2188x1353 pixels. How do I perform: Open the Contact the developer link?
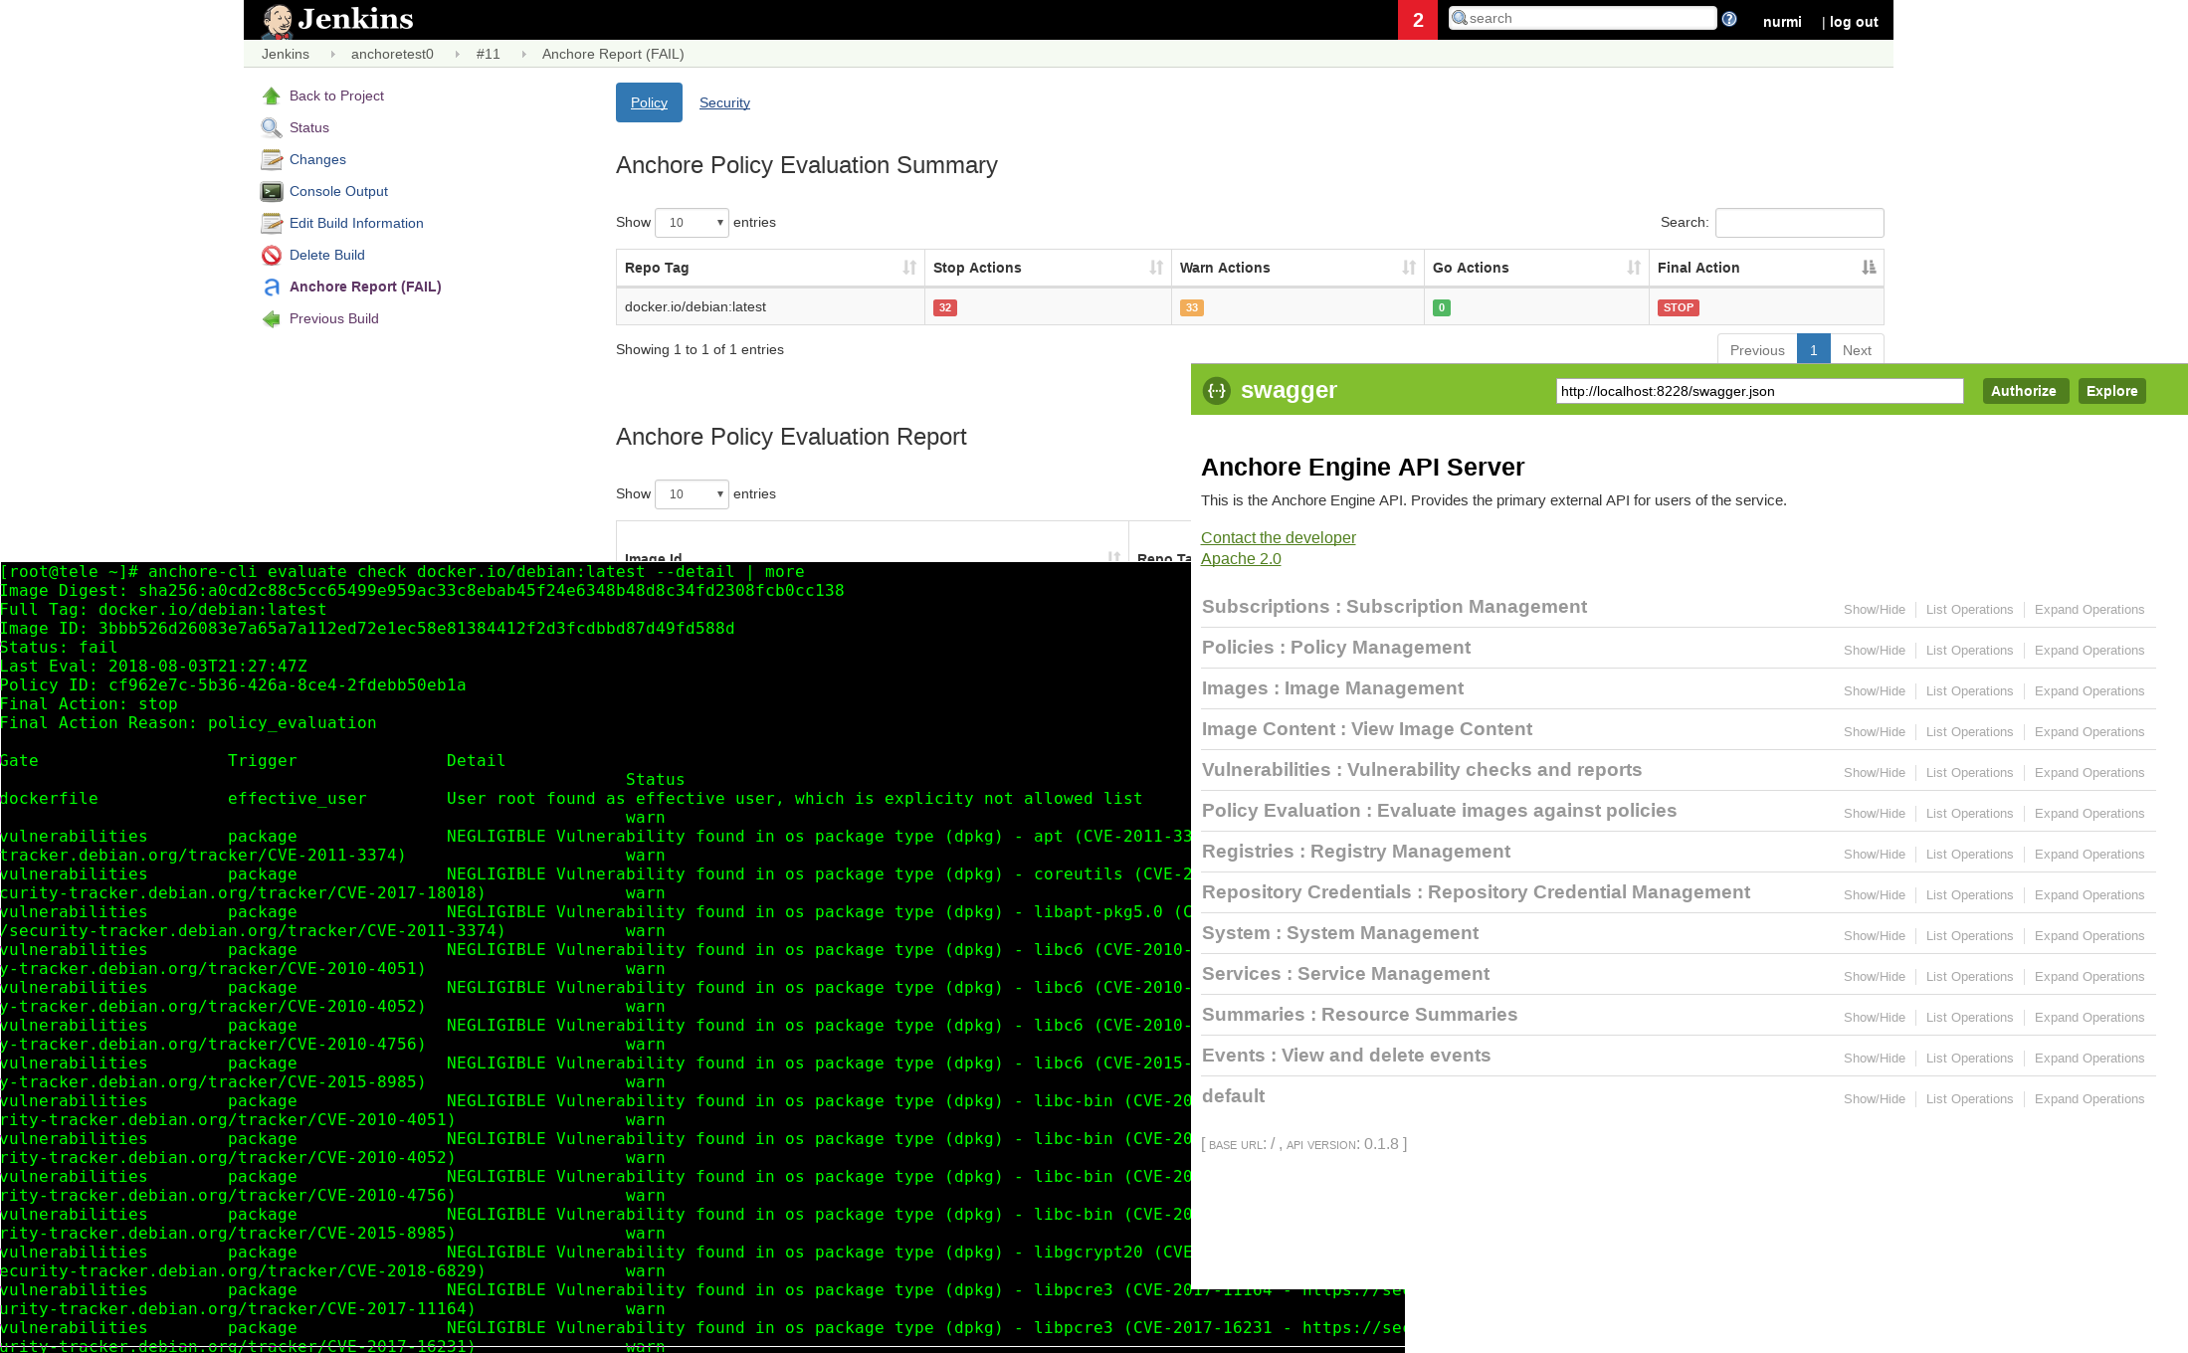click(1279, 537)
